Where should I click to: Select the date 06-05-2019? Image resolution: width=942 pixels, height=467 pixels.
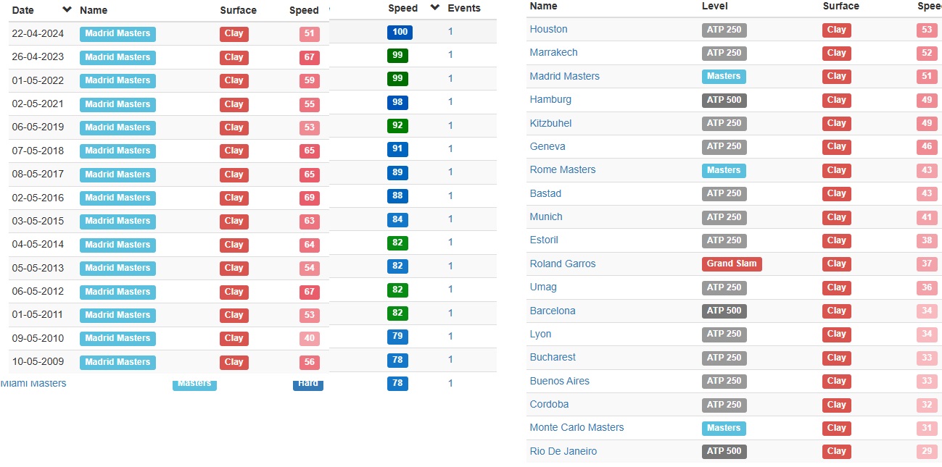(38, 127)
